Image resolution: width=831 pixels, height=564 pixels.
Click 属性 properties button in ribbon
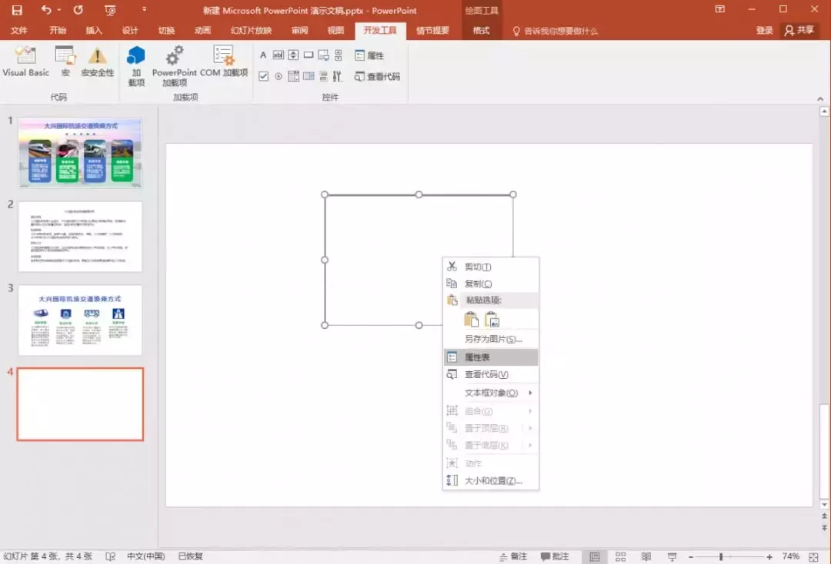click(369, 55)
